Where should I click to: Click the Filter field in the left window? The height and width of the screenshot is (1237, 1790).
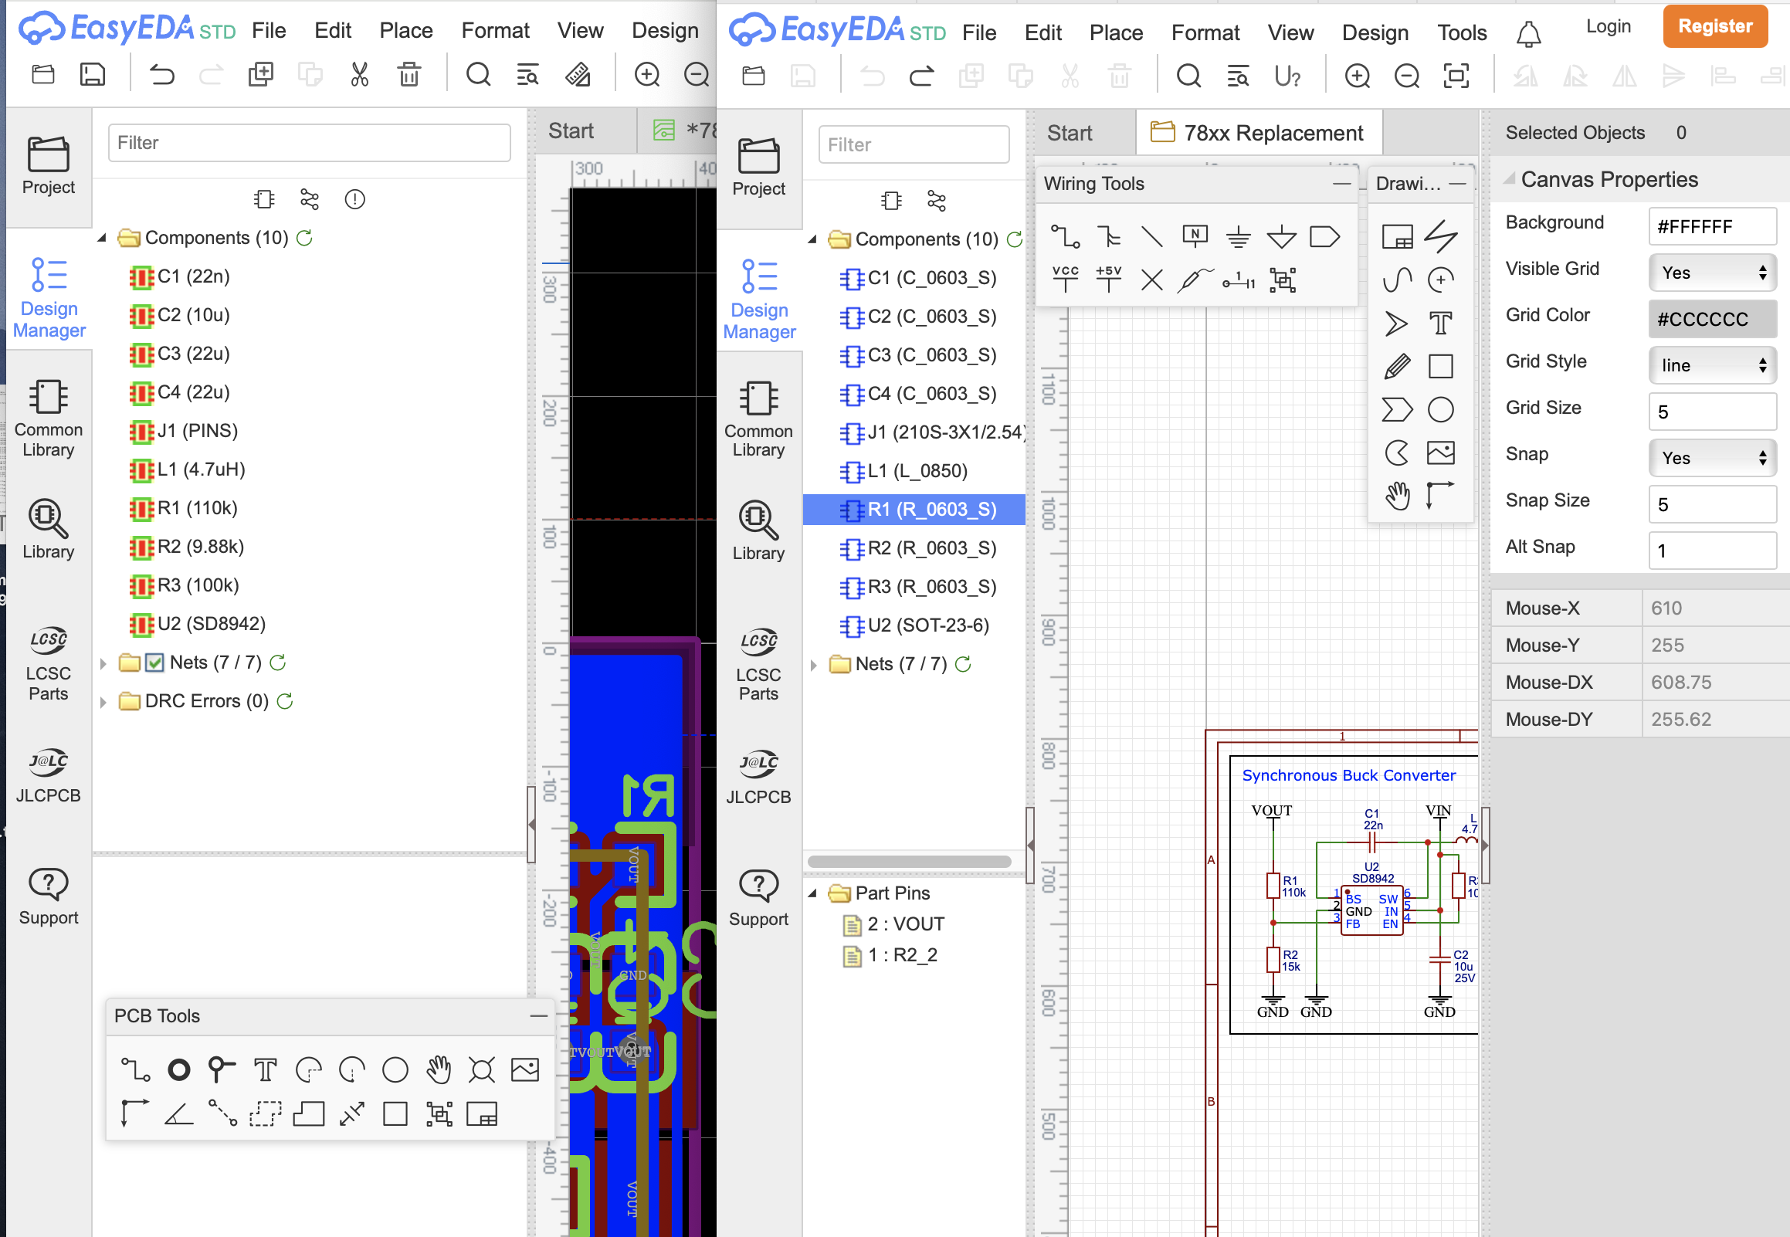coord(308,143)
